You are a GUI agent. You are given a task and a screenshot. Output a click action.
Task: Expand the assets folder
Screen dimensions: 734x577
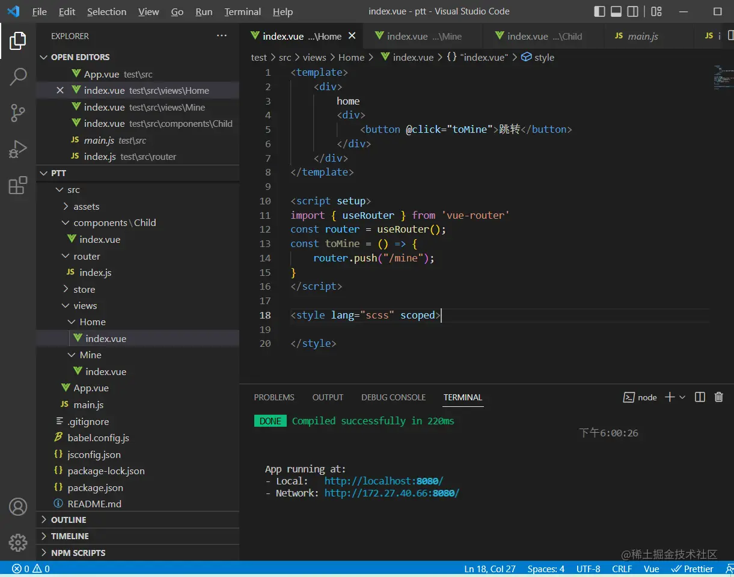[86, 206]
